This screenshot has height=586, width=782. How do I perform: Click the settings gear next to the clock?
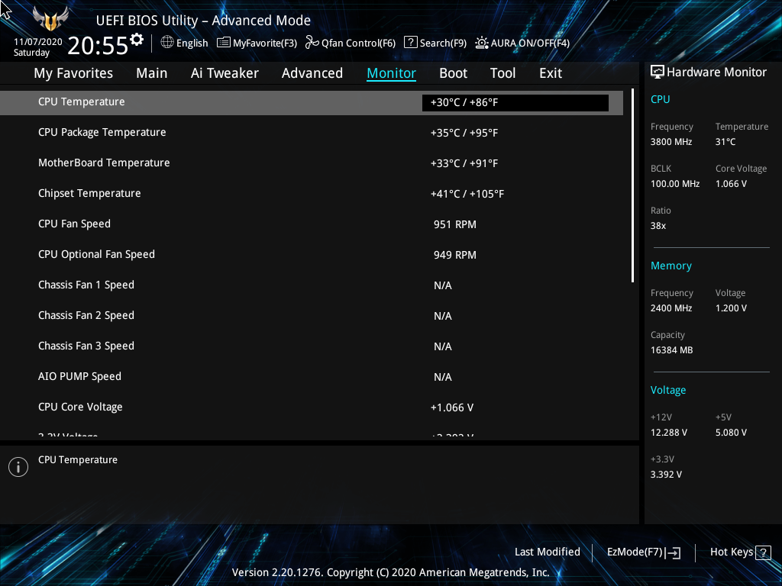tap(137, 40)
